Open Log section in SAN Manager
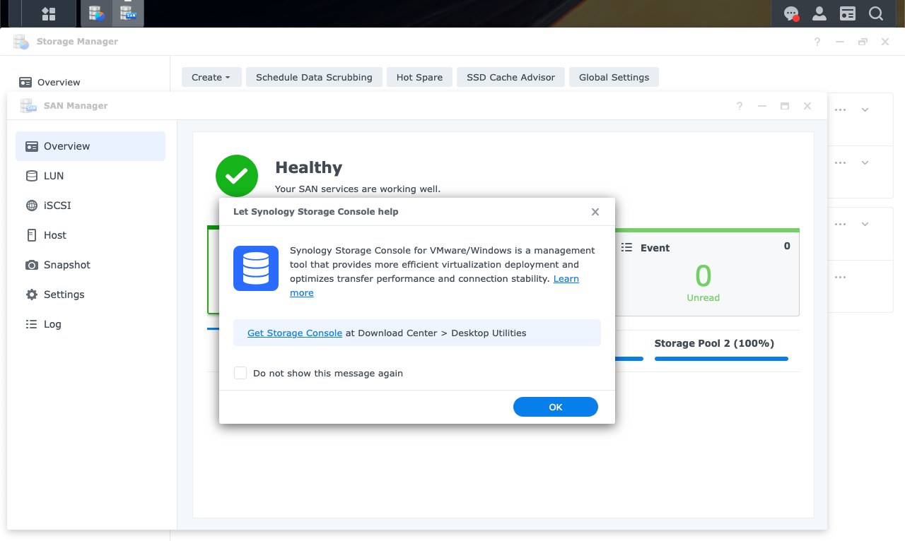The height and width of the screenshot is (541, 905). point(90,324)
